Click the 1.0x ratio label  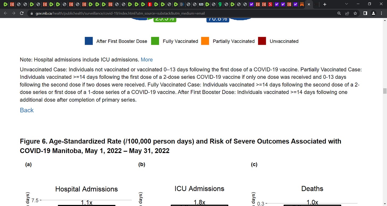click(x=312, y=202)
